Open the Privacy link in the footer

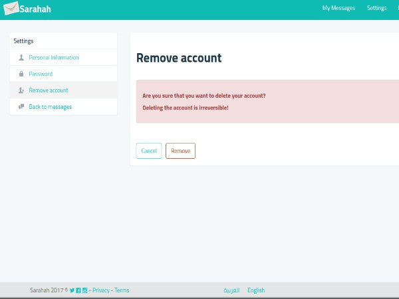click(x=101, y=290)
